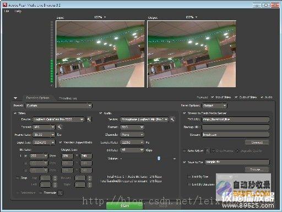Viewport: 282px width, 212px height.
Task: Click the Total bandwidth required text
Action: coord(131,181)
